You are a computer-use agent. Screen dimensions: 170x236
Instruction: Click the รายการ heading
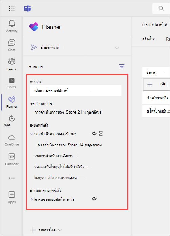tap(36, 67)
